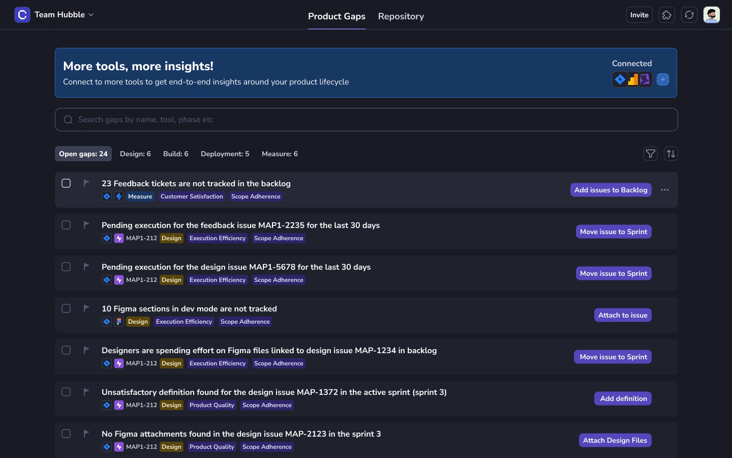Click the refresh sync icon in header

689,15
